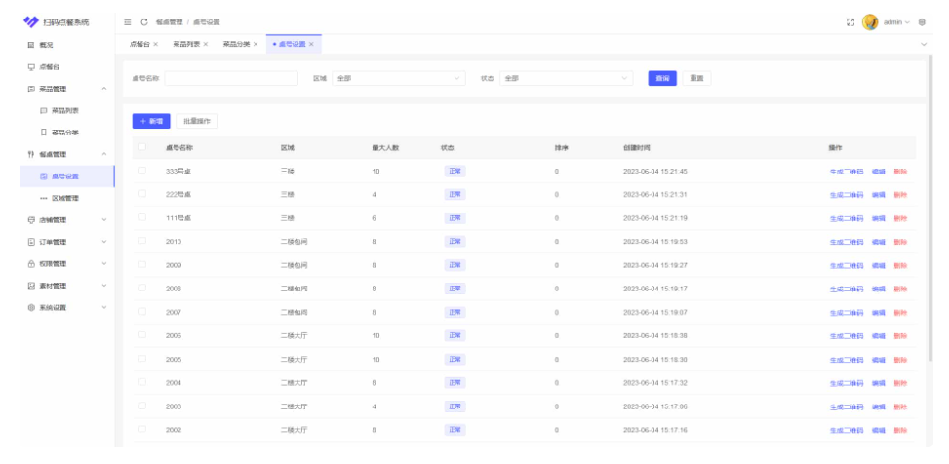Screen dimensions: 949x464
Task: Click 餐桌管理 in the breadcrumb
Action: (169, 22)
